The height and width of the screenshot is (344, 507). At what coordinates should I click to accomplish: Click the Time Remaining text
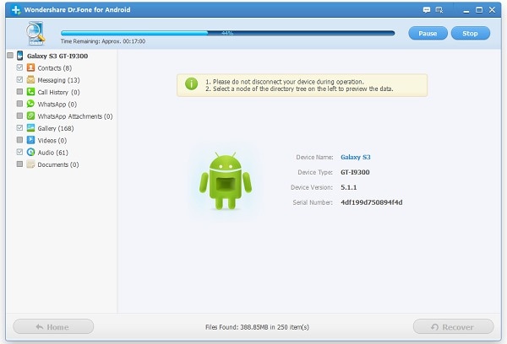103,41
